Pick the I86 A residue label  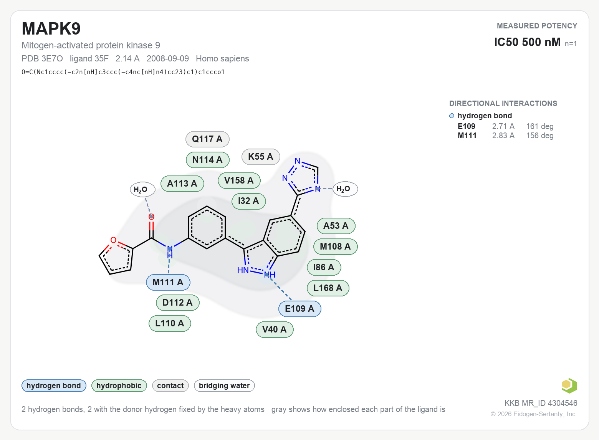[x=324, y=267]
